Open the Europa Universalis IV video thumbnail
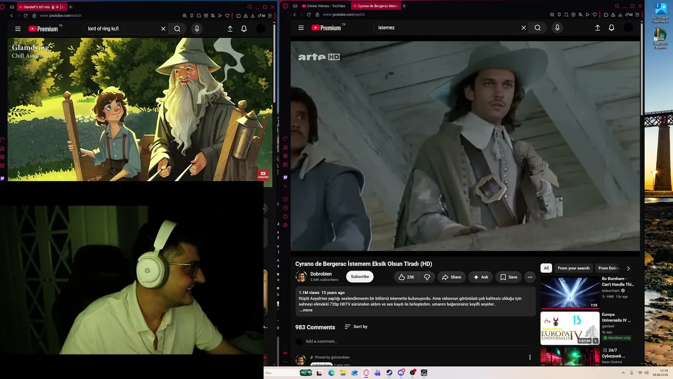673x379 pixels. [570, 328]
